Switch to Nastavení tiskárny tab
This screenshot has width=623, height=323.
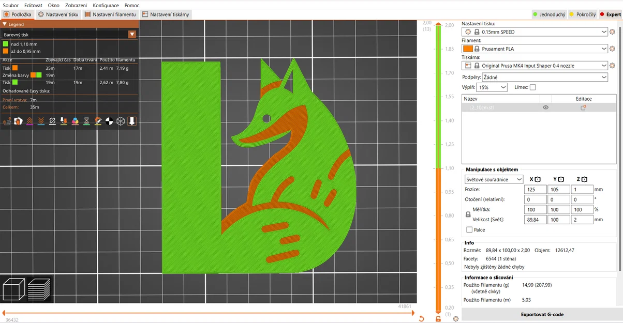[x=166, y=14]
